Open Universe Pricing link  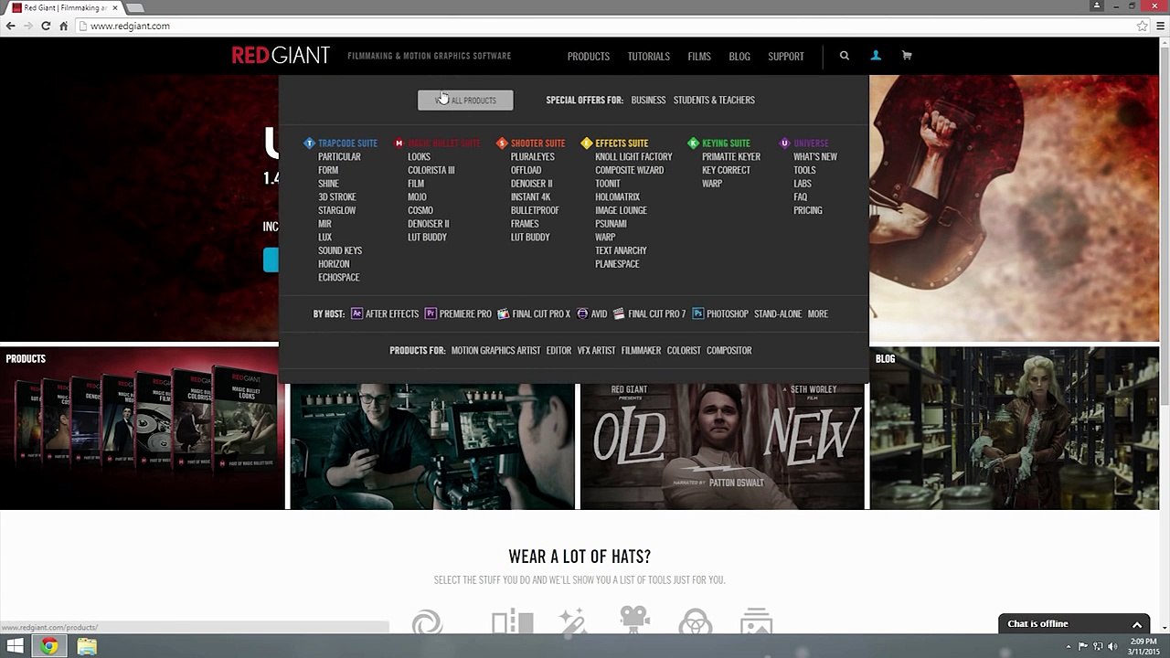point(808,210)
